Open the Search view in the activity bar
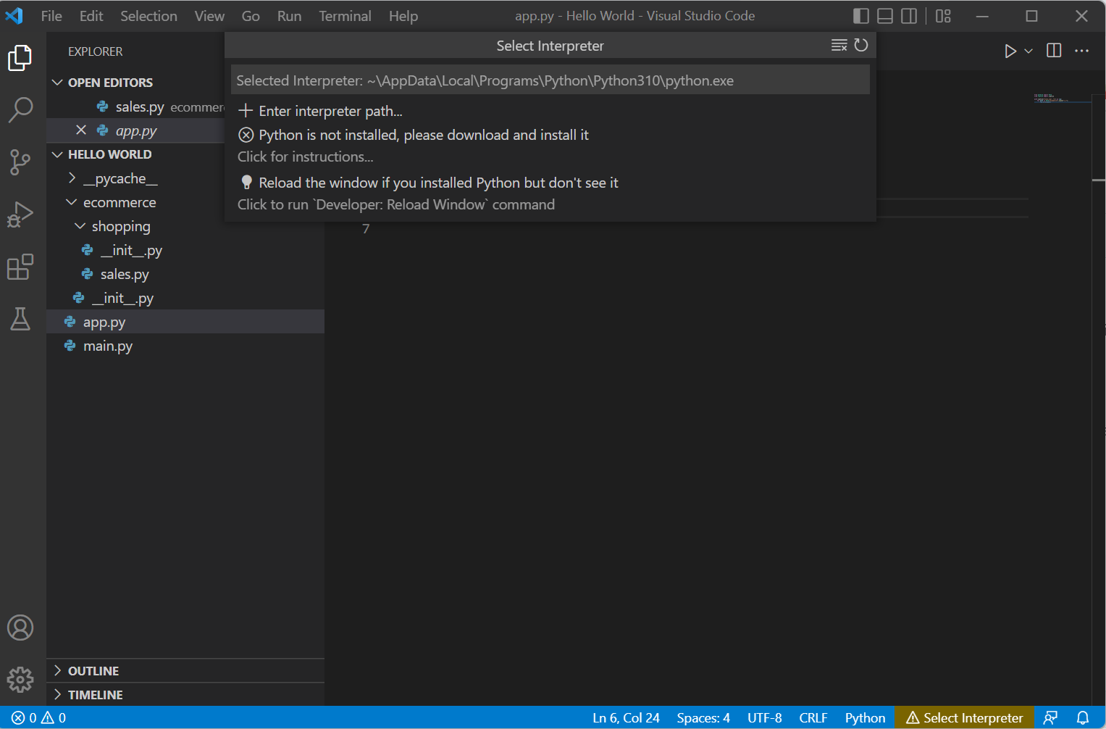The height and width of the screenshot is (729, 1106). (x=21, y=109)
